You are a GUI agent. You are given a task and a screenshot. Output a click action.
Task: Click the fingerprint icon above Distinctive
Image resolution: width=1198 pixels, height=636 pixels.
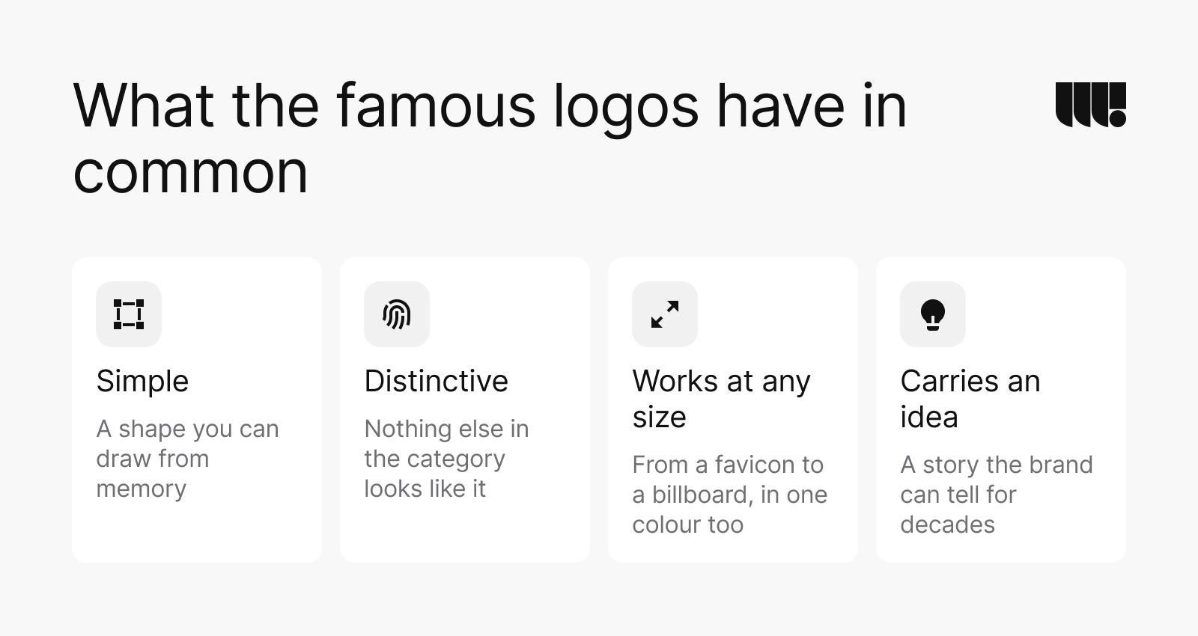pos(397,314)
